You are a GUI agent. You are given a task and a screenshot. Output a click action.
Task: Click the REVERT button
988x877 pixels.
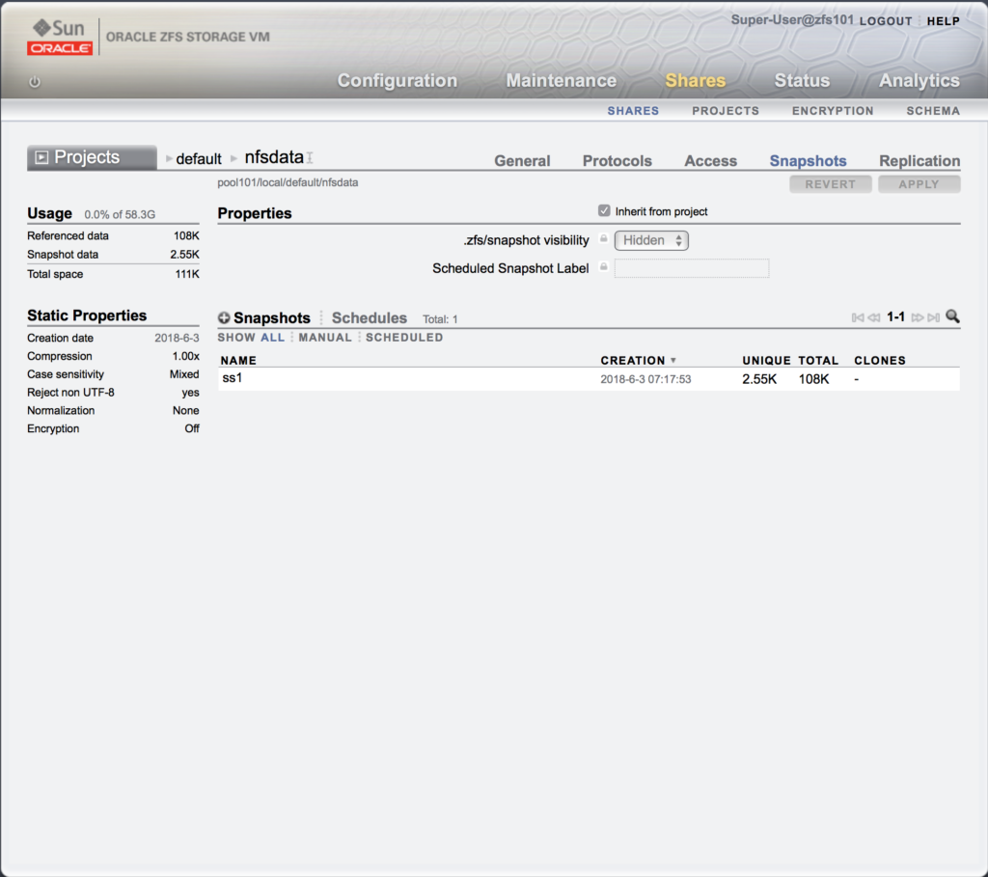(831, 184)
